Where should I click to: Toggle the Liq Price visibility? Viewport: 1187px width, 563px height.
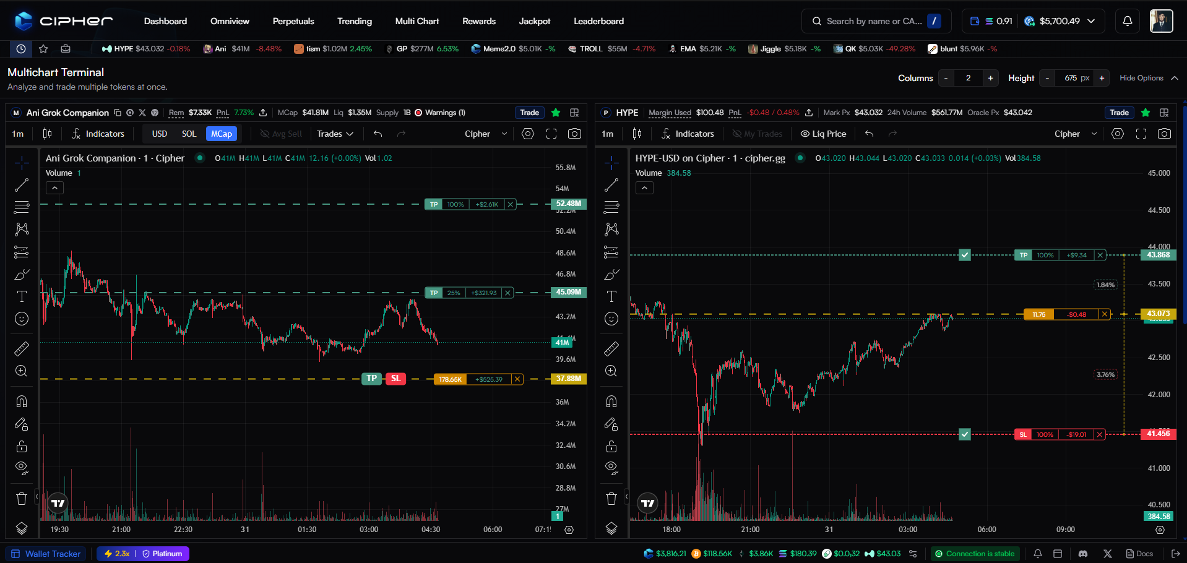(x=823, y=134)
